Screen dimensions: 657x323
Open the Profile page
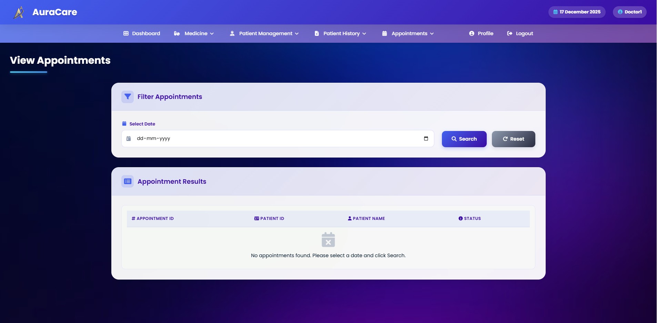pos(481,33)
